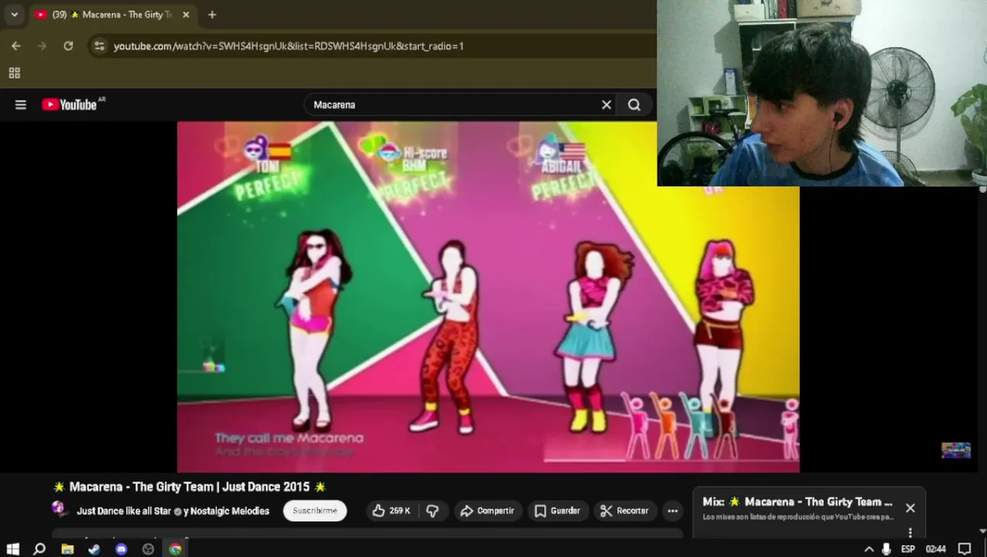Open OBS Studio from the taskbar
Image resolution: width=987 pixels, height=557 pixels.
click(149, 548)
